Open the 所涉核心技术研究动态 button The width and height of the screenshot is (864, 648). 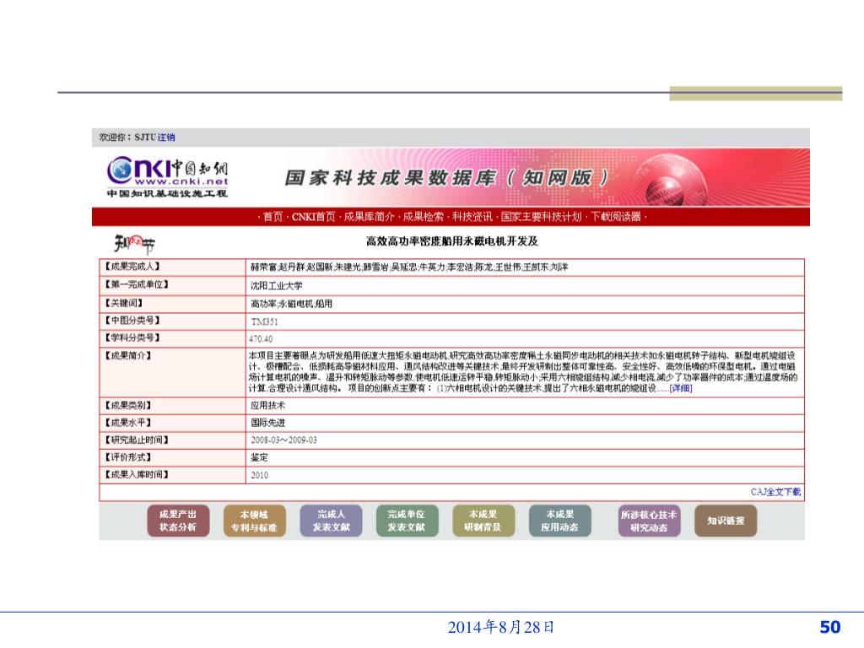649,521
